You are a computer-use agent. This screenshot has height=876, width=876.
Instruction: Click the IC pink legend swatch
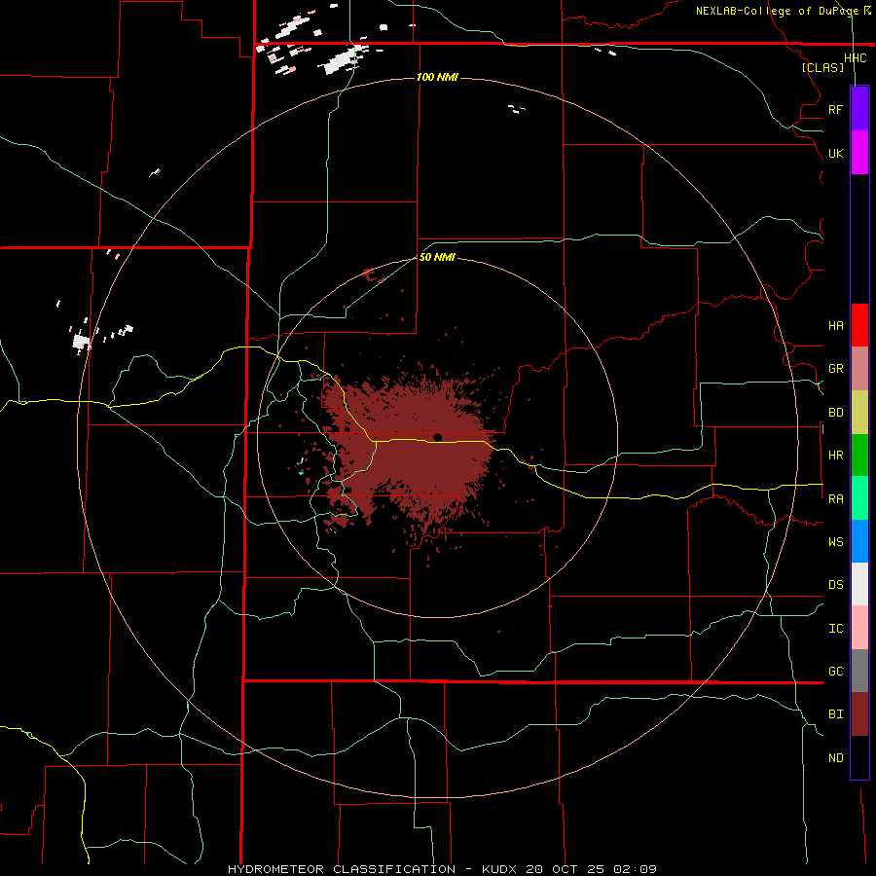tap(859, 628)
